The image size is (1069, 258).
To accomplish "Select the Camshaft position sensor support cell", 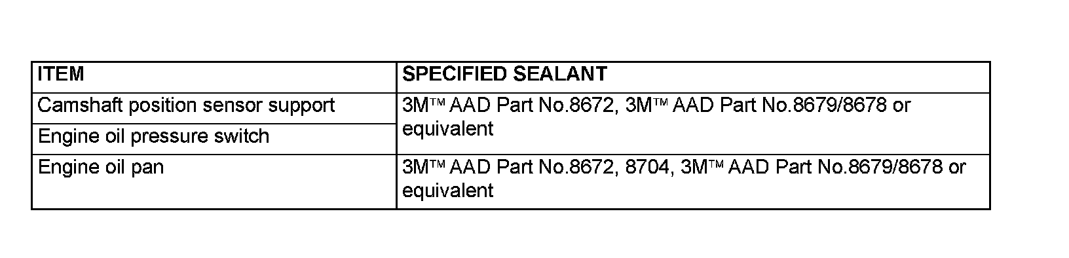I will pyautogui.click(x=214, y=107).
